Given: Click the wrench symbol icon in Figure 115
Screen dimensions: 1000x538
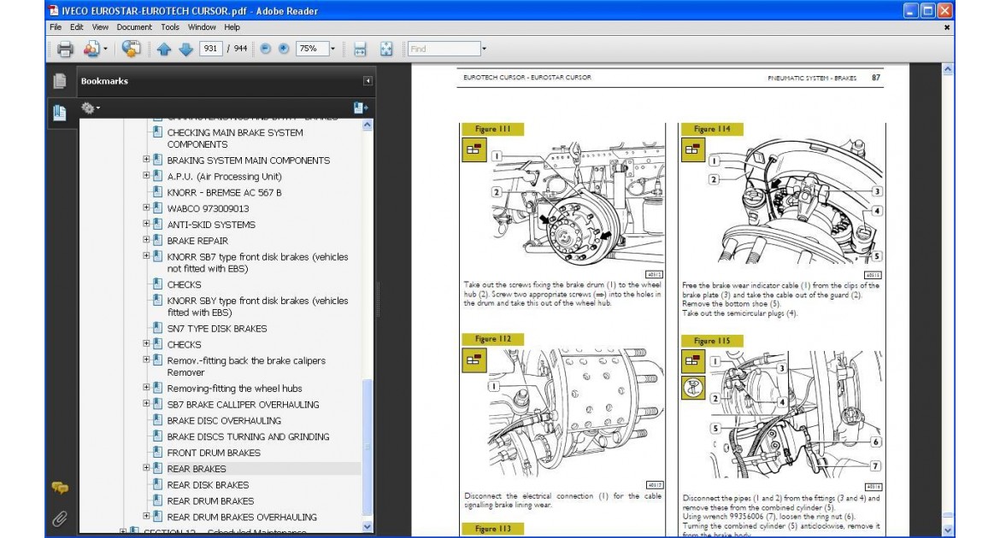Looking at the screenshot, I should click(693, 387).
